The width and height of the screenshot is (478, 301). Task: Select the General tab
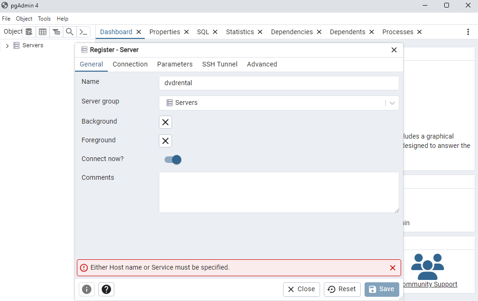(x=91, y=64)
